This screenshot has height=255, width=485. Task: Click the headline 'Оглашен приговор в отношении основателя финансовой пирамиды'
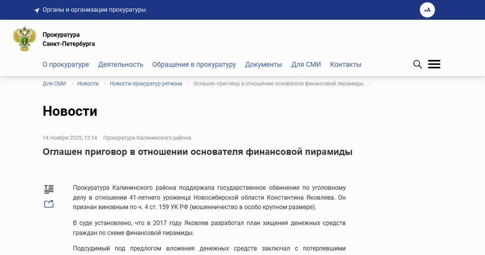(198, 152)
